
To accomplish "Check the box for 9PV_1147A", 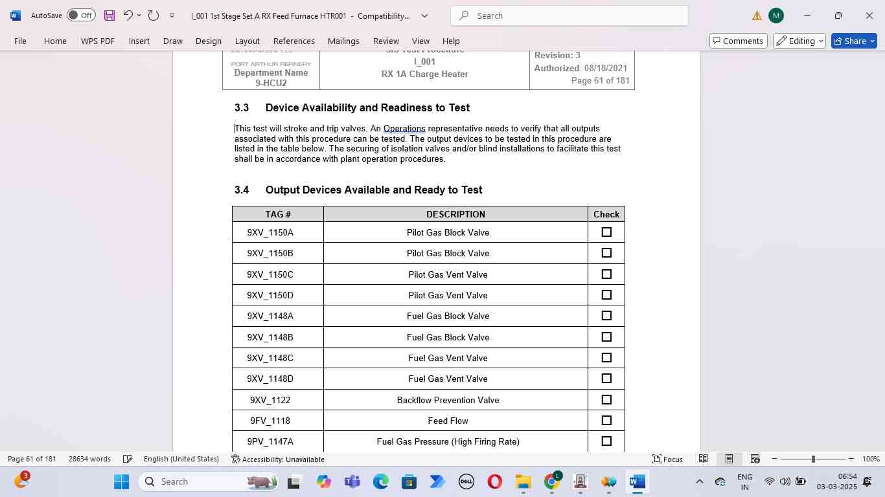I will point(606,441).
